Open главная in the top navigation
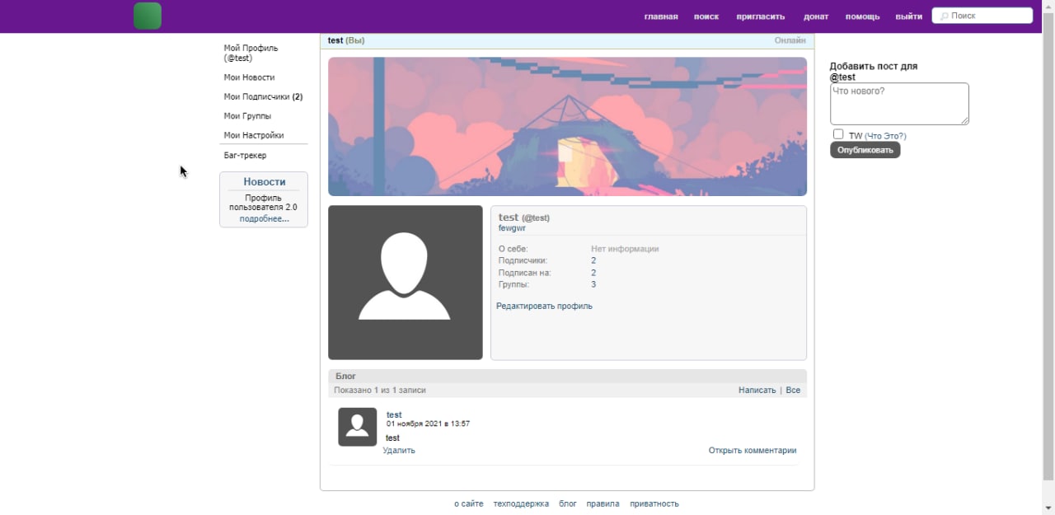The width and height of the screenshot is (1055, 515). (x=661, y=16)
